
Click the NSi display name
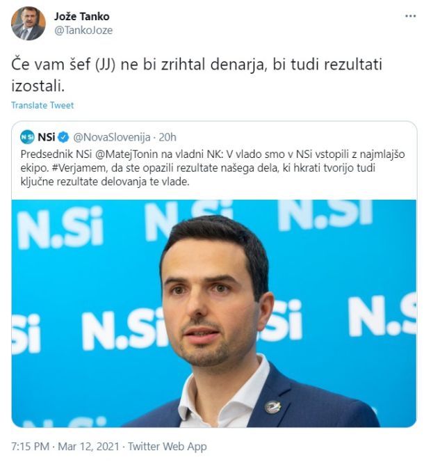click(47, 137)
